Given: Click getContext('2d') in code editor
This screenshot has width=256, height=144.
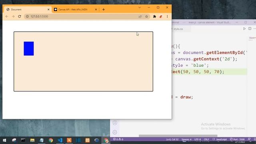Looking at the screenshot, I should [214, 59].
